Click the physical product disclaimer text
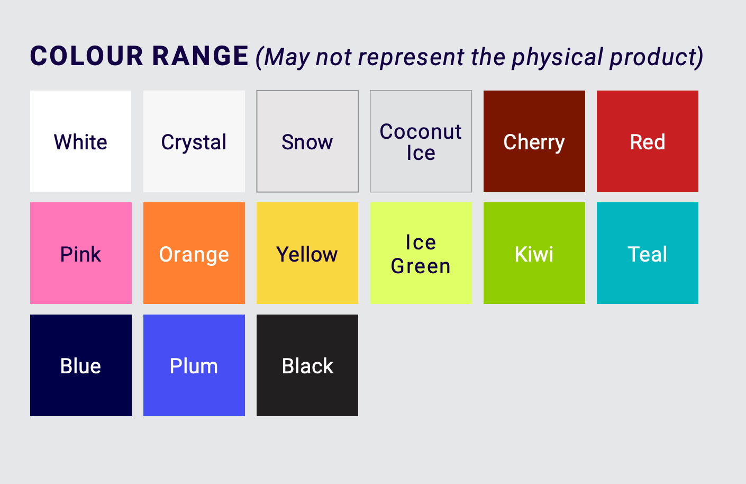The width and height of the screenshot is (746, 484). (x=479, y=57)
